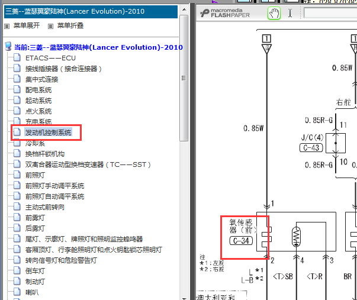Click the page icon next to 后雾灯

pyautogui.click(x=17, y=228)
